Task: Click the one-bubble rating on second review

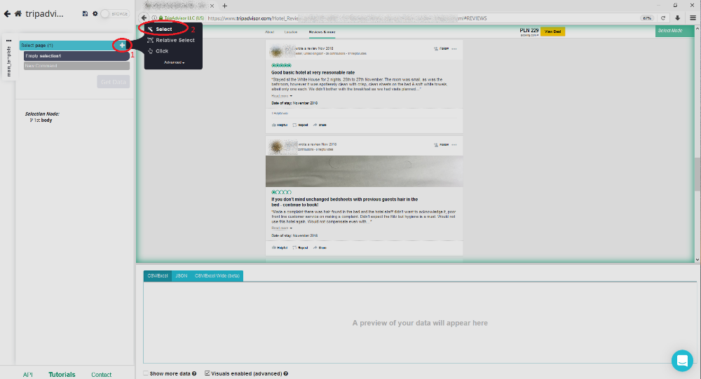Action: click(281, 192)
